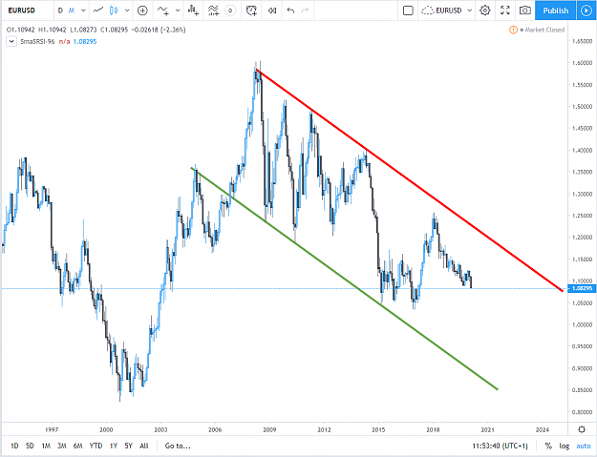This screenshot has width=597, height=457.
Task: Expand the indicators dropdown arrow
Action: pos(178,10)
